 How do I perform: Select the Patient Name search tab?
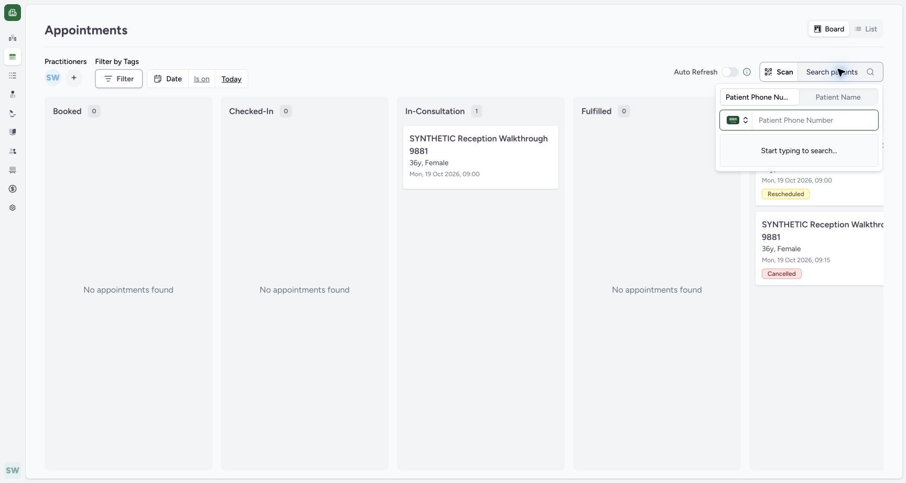(x=838, y=97)
